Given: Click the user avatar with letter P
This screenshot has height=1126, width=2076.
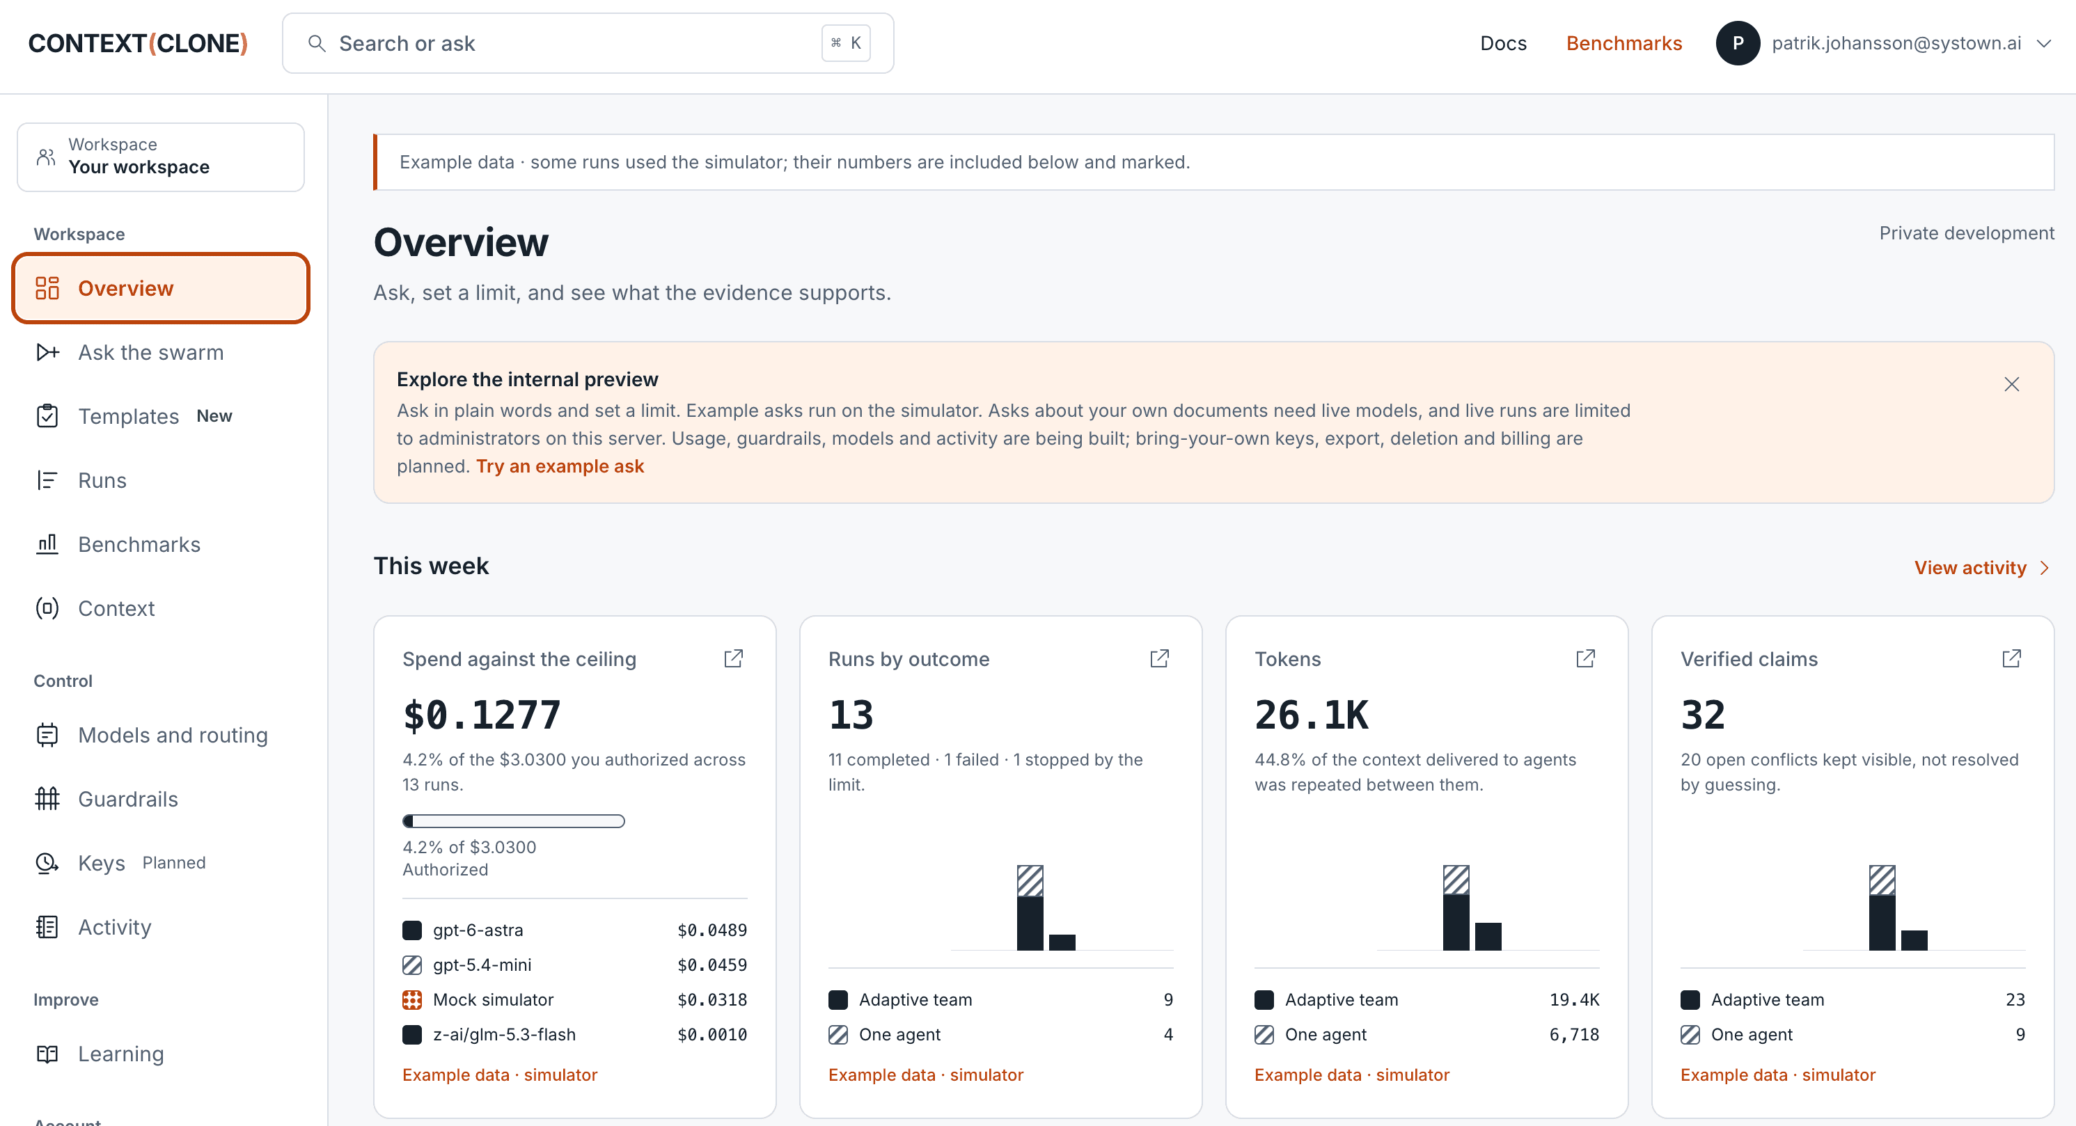Looking at the screenshot, I should tap(1738, 43).
